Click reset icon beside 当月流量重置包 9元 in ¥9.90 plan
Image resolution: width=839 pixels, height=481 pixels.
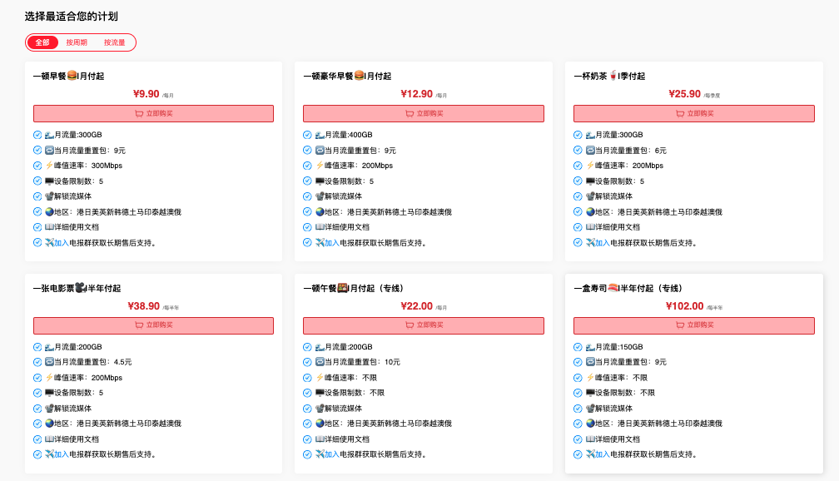(x=49, y=151)
